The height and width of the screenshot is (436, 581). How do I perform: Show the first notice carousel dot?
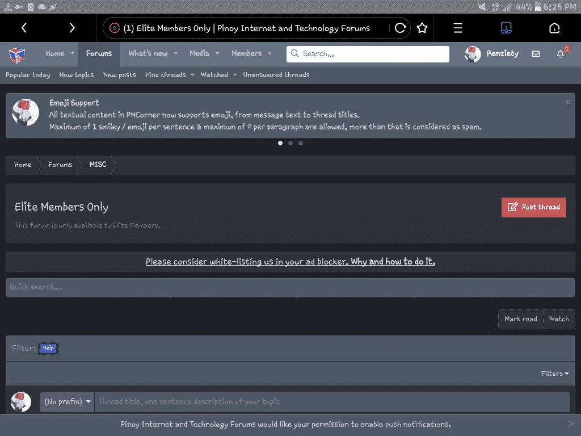click(x=280, y=143)
